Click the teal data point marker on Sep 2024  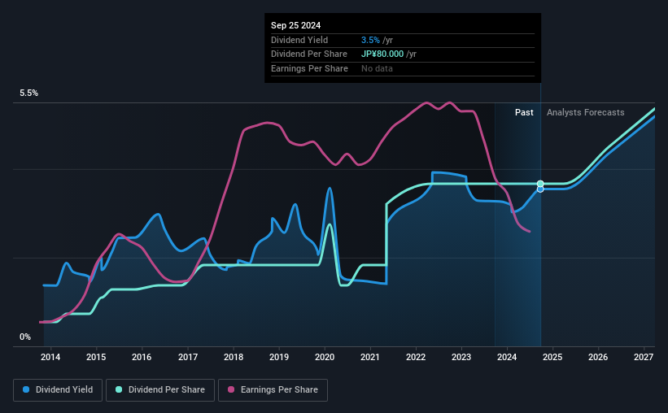pos(540,184)
